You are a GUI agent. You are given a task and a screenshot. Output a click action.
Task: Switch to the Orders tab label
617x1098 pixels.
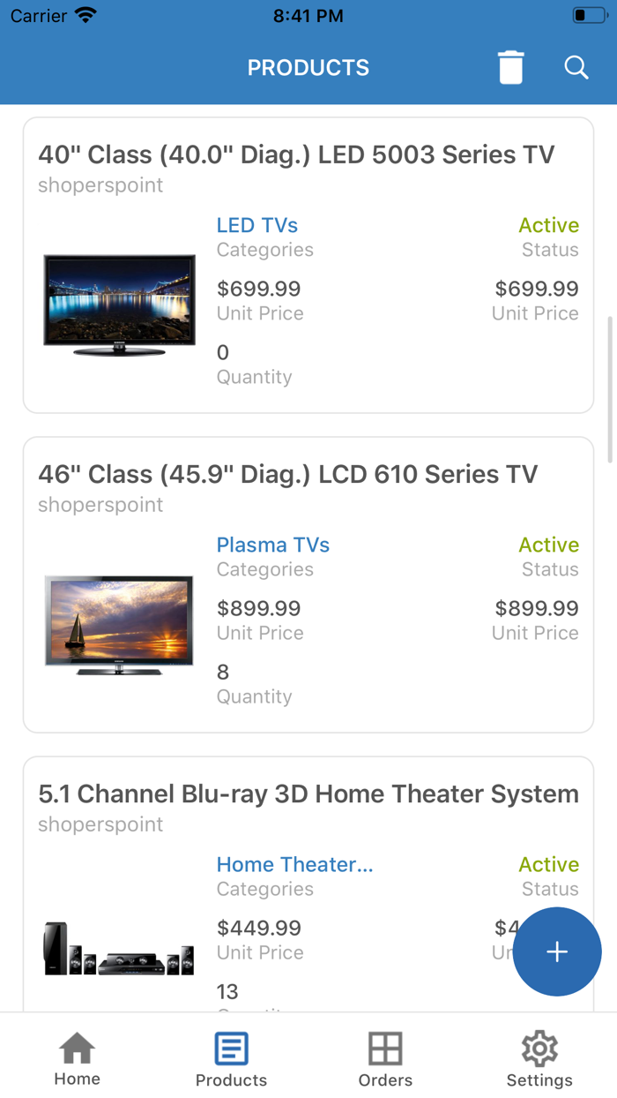pos(385,1080)
